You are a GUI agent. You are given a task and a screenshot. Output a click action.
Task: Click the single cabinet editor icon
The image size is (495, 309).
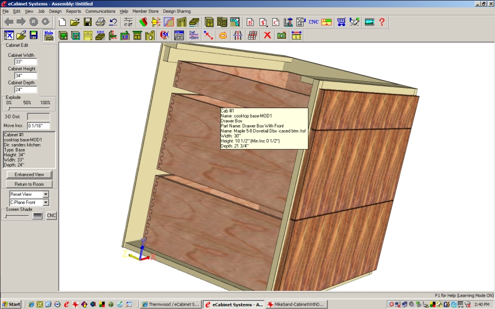[209, 22]
